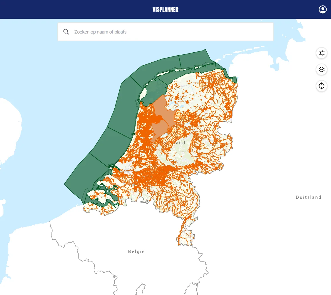331x295 pixels.
Task: Click the search magnifying glass icon
Action: (66, 32)
